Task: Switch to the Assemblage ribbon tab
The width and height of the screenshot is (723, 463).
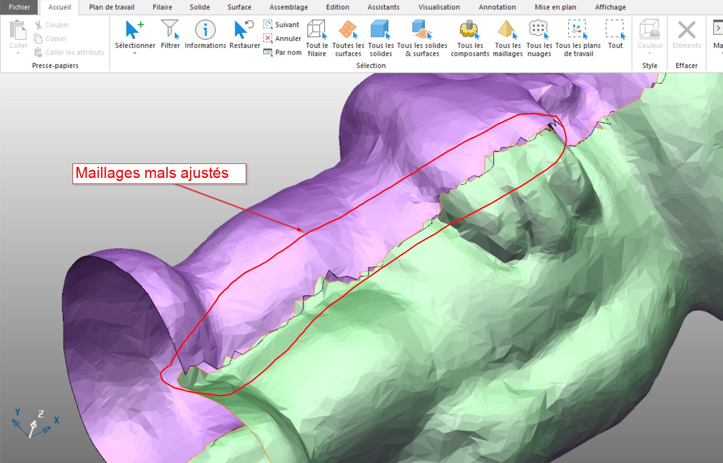Action: [x=289, y=7]
